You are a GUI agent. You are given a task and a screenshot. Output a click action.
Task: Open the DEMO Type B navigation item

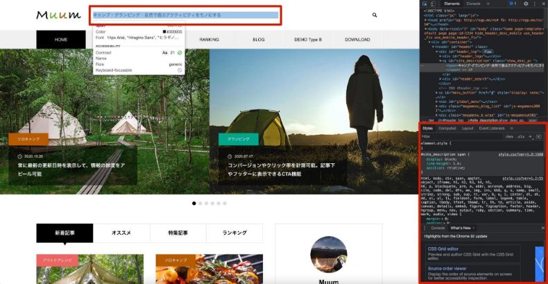coord(308,40)
